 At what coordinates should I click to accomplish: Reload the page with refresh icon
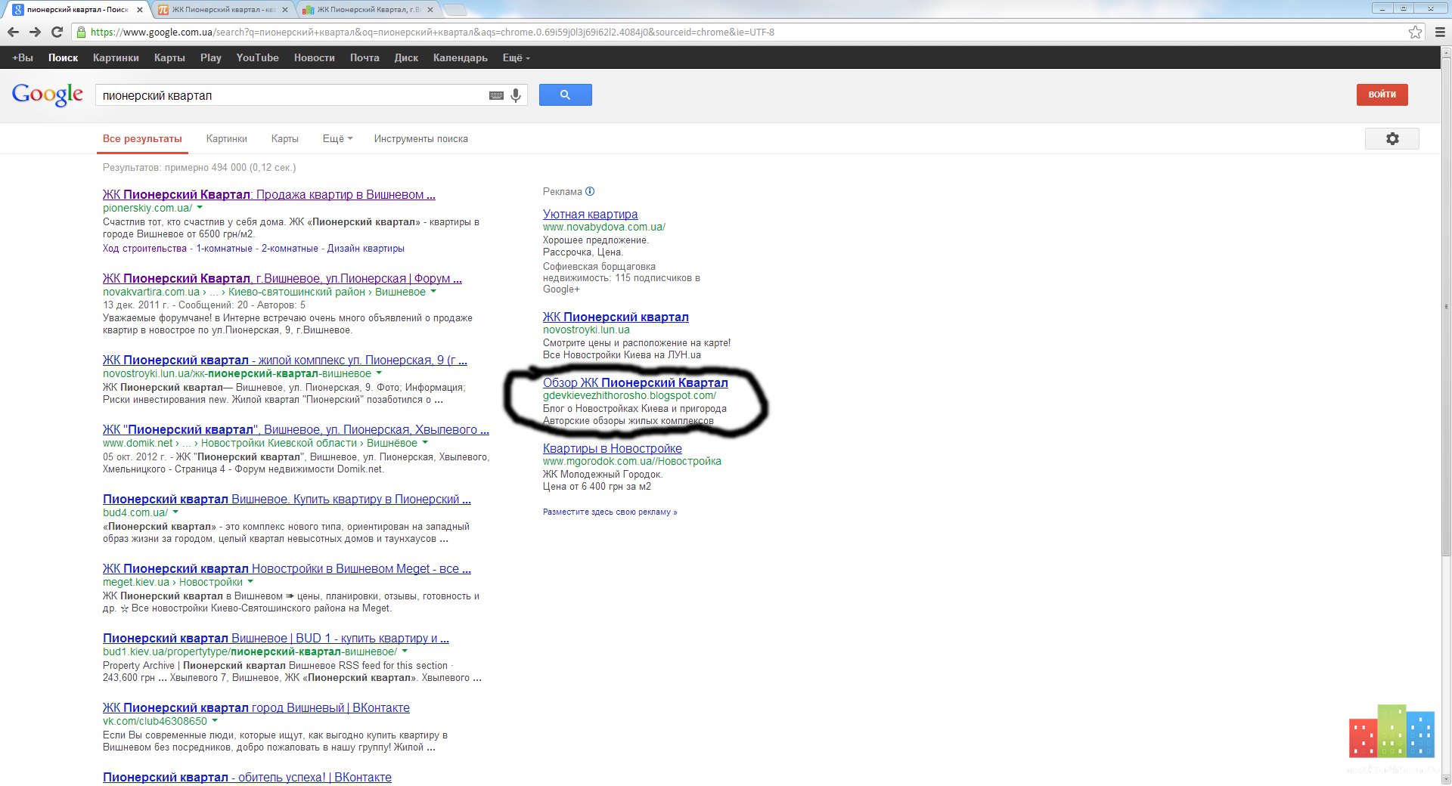(57, 32)
